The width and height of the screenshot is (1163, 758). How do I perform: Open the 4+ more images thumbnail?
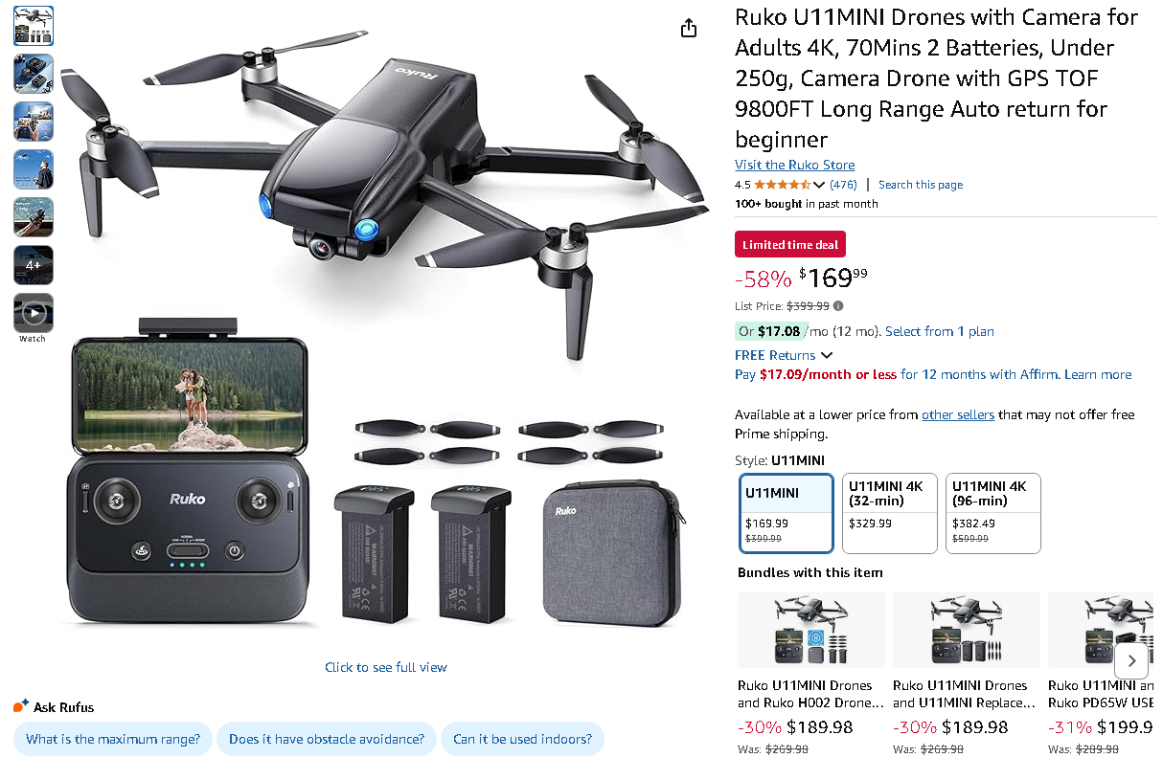pos(34,265)
